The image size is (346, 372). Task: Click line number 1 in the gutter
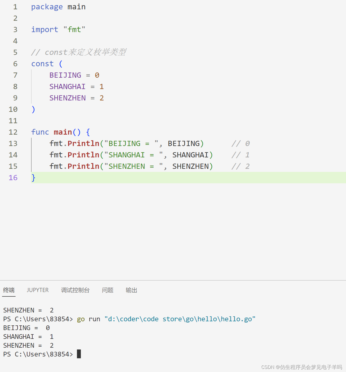15,7
